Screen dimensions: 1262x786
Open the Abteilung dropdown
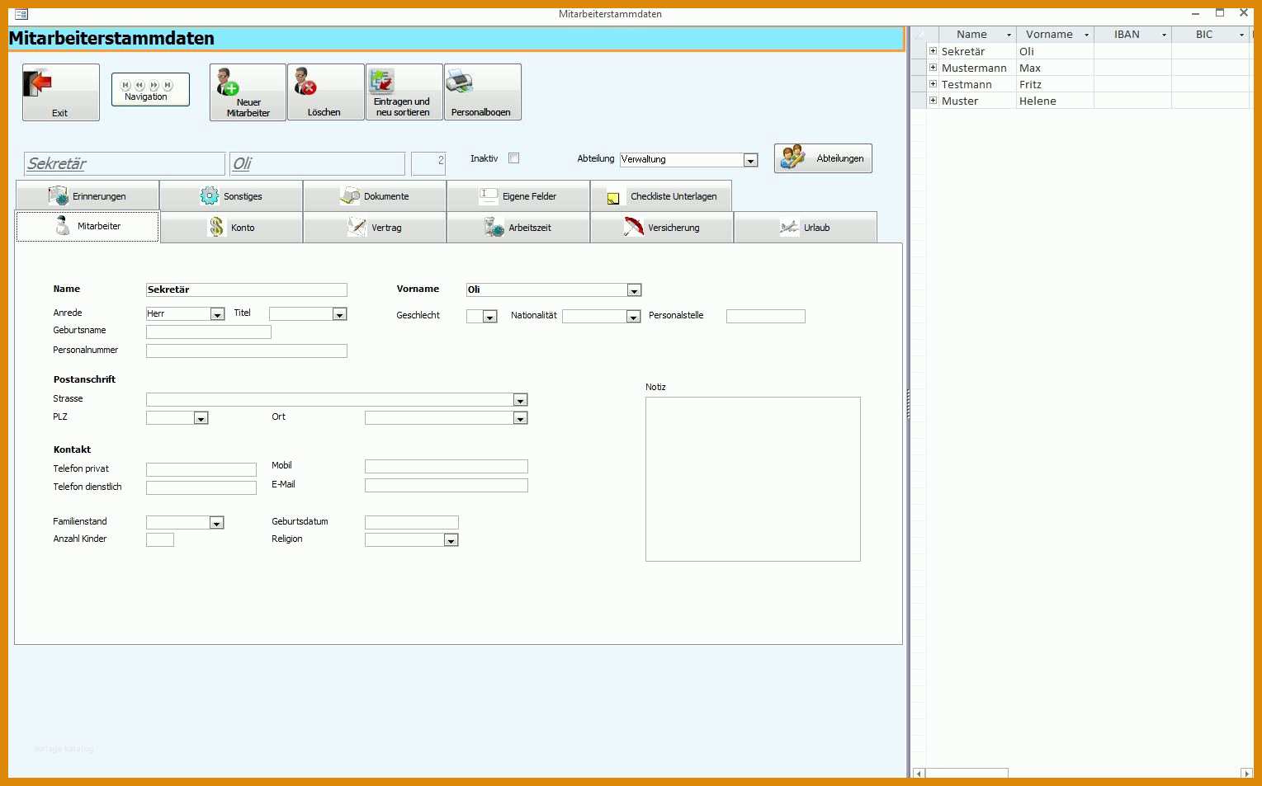click(750, 161)
